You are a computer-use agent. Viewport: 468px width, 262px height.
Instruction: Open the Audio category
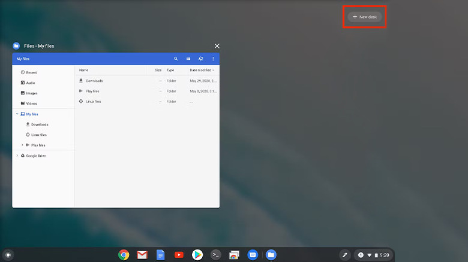[30, 83]
